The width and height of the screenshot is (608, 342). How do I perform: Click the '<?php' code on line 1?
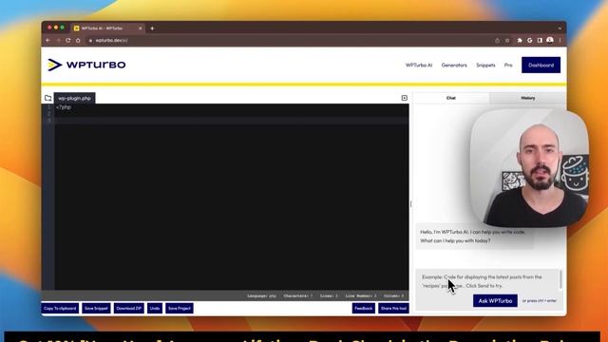[x=64, y=107]
